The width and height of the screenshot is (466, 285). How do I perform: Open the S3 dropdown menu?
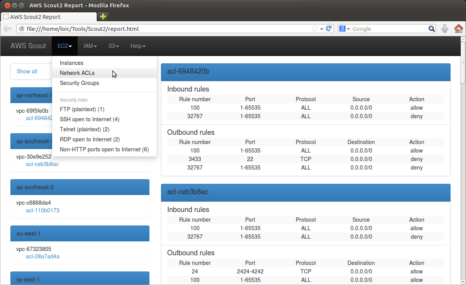point(114,46)
